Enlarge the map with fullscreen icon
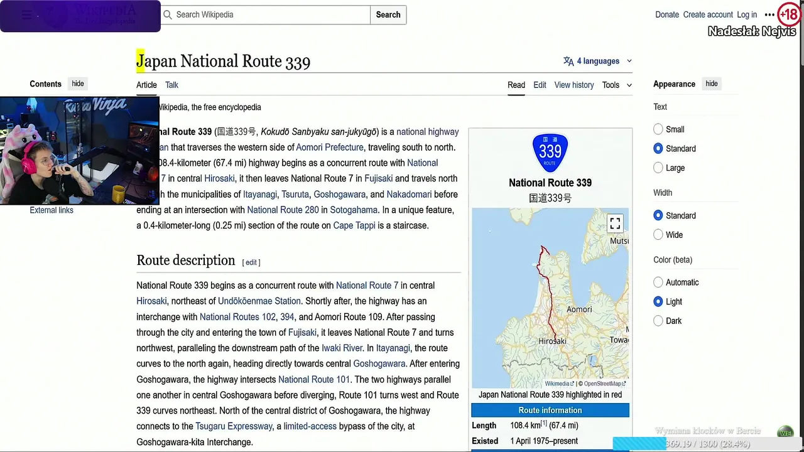Image resolution: width=804 pixels, height=452 pixels. coord(615,223)
